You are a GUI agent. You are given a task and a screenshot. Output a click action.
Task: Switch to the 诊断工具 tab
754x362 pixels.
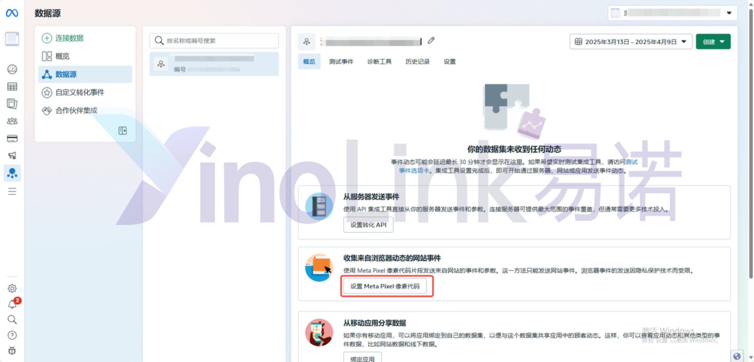click(379, 62)
